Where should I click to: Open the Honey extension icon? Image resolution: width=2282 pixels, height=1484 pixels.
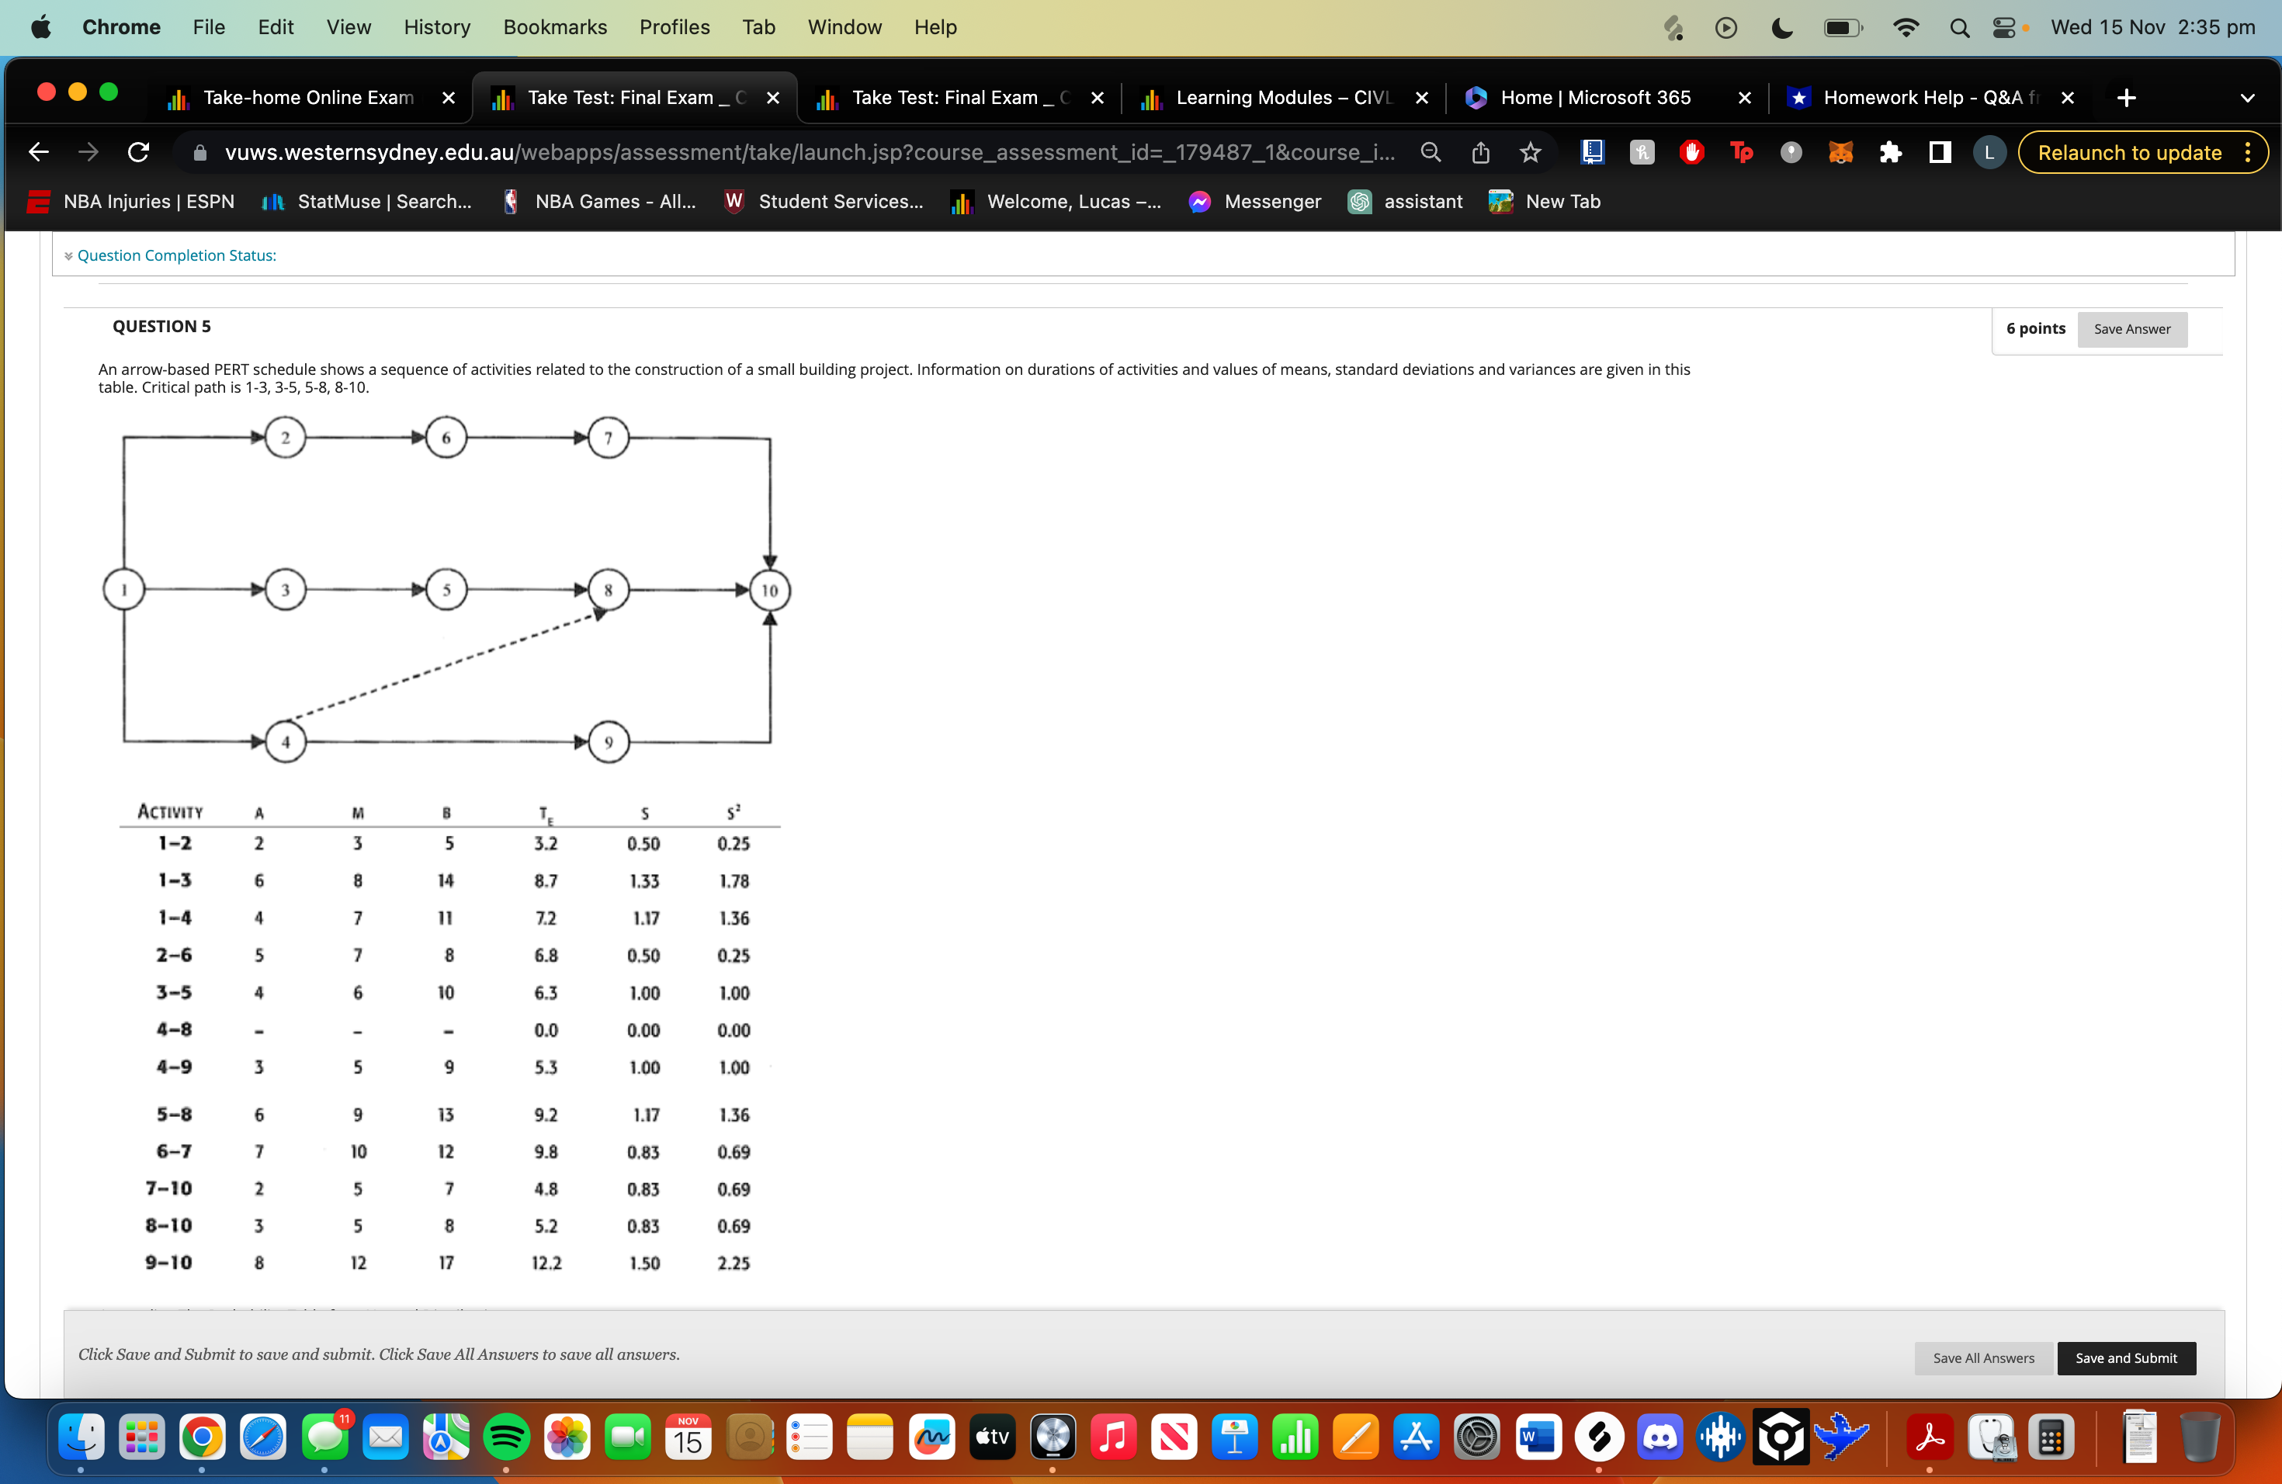tap(1642, 152)
